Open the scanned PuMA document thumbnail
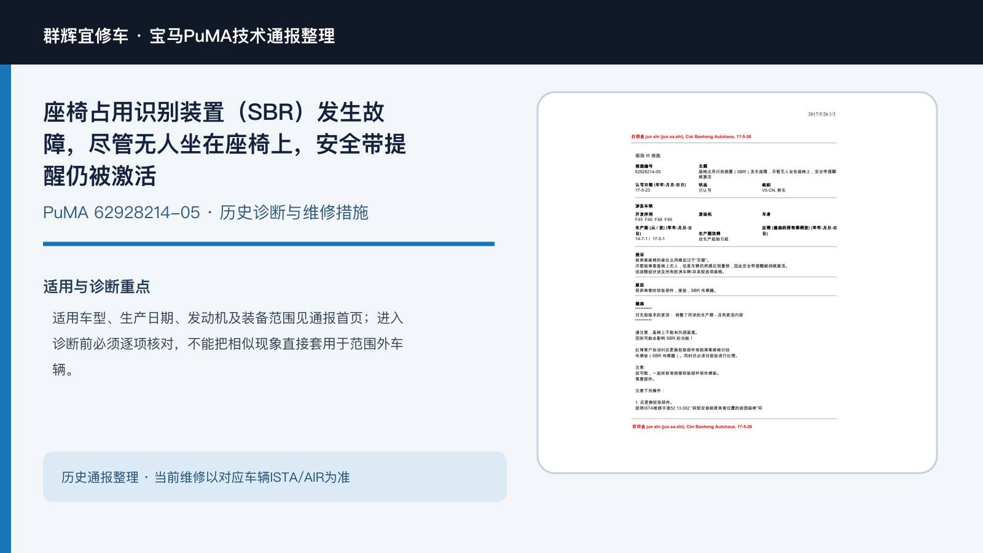The width and height of the screenshot is (983, 553). 737,283
